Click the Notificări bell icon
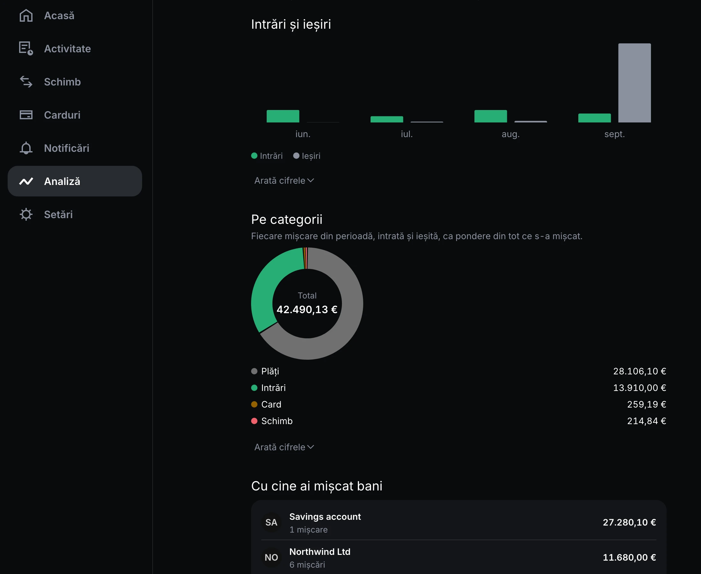701x574 pixels. [26, 148]
